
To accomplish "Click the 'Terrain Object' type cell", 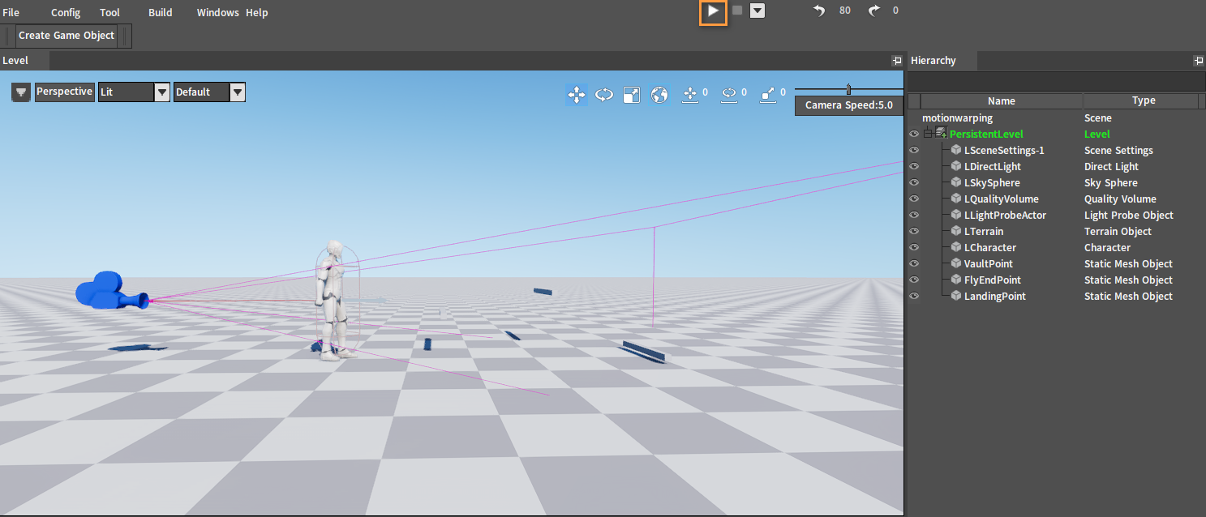I will pos(1118,231).
